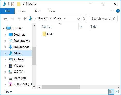
Task: Click the chevron after Music in address bar
Action: [64, 18]
